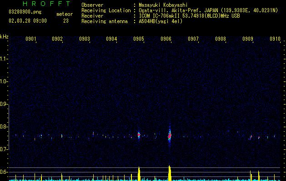Click the Observer label
The image size is (286, 181).
click(92, 5)
